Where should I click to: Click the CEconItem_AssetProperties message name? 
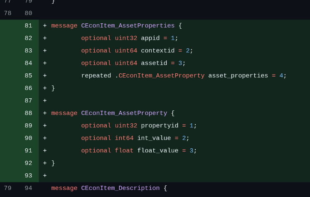tap(128, 26)
